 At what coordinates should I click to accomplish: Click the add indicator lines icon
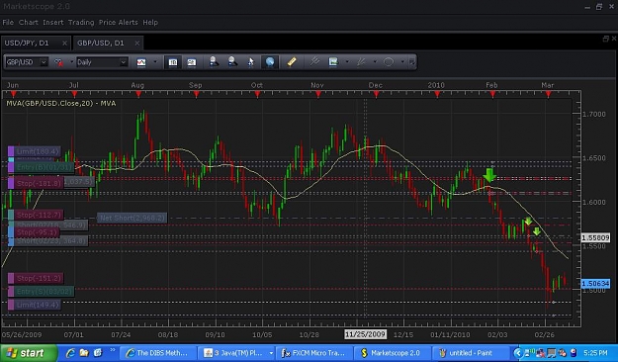[x=314, y=61]
